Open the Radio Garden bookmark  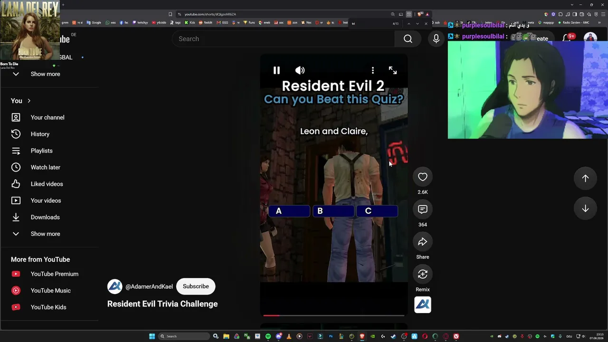(x=574, y=23)
